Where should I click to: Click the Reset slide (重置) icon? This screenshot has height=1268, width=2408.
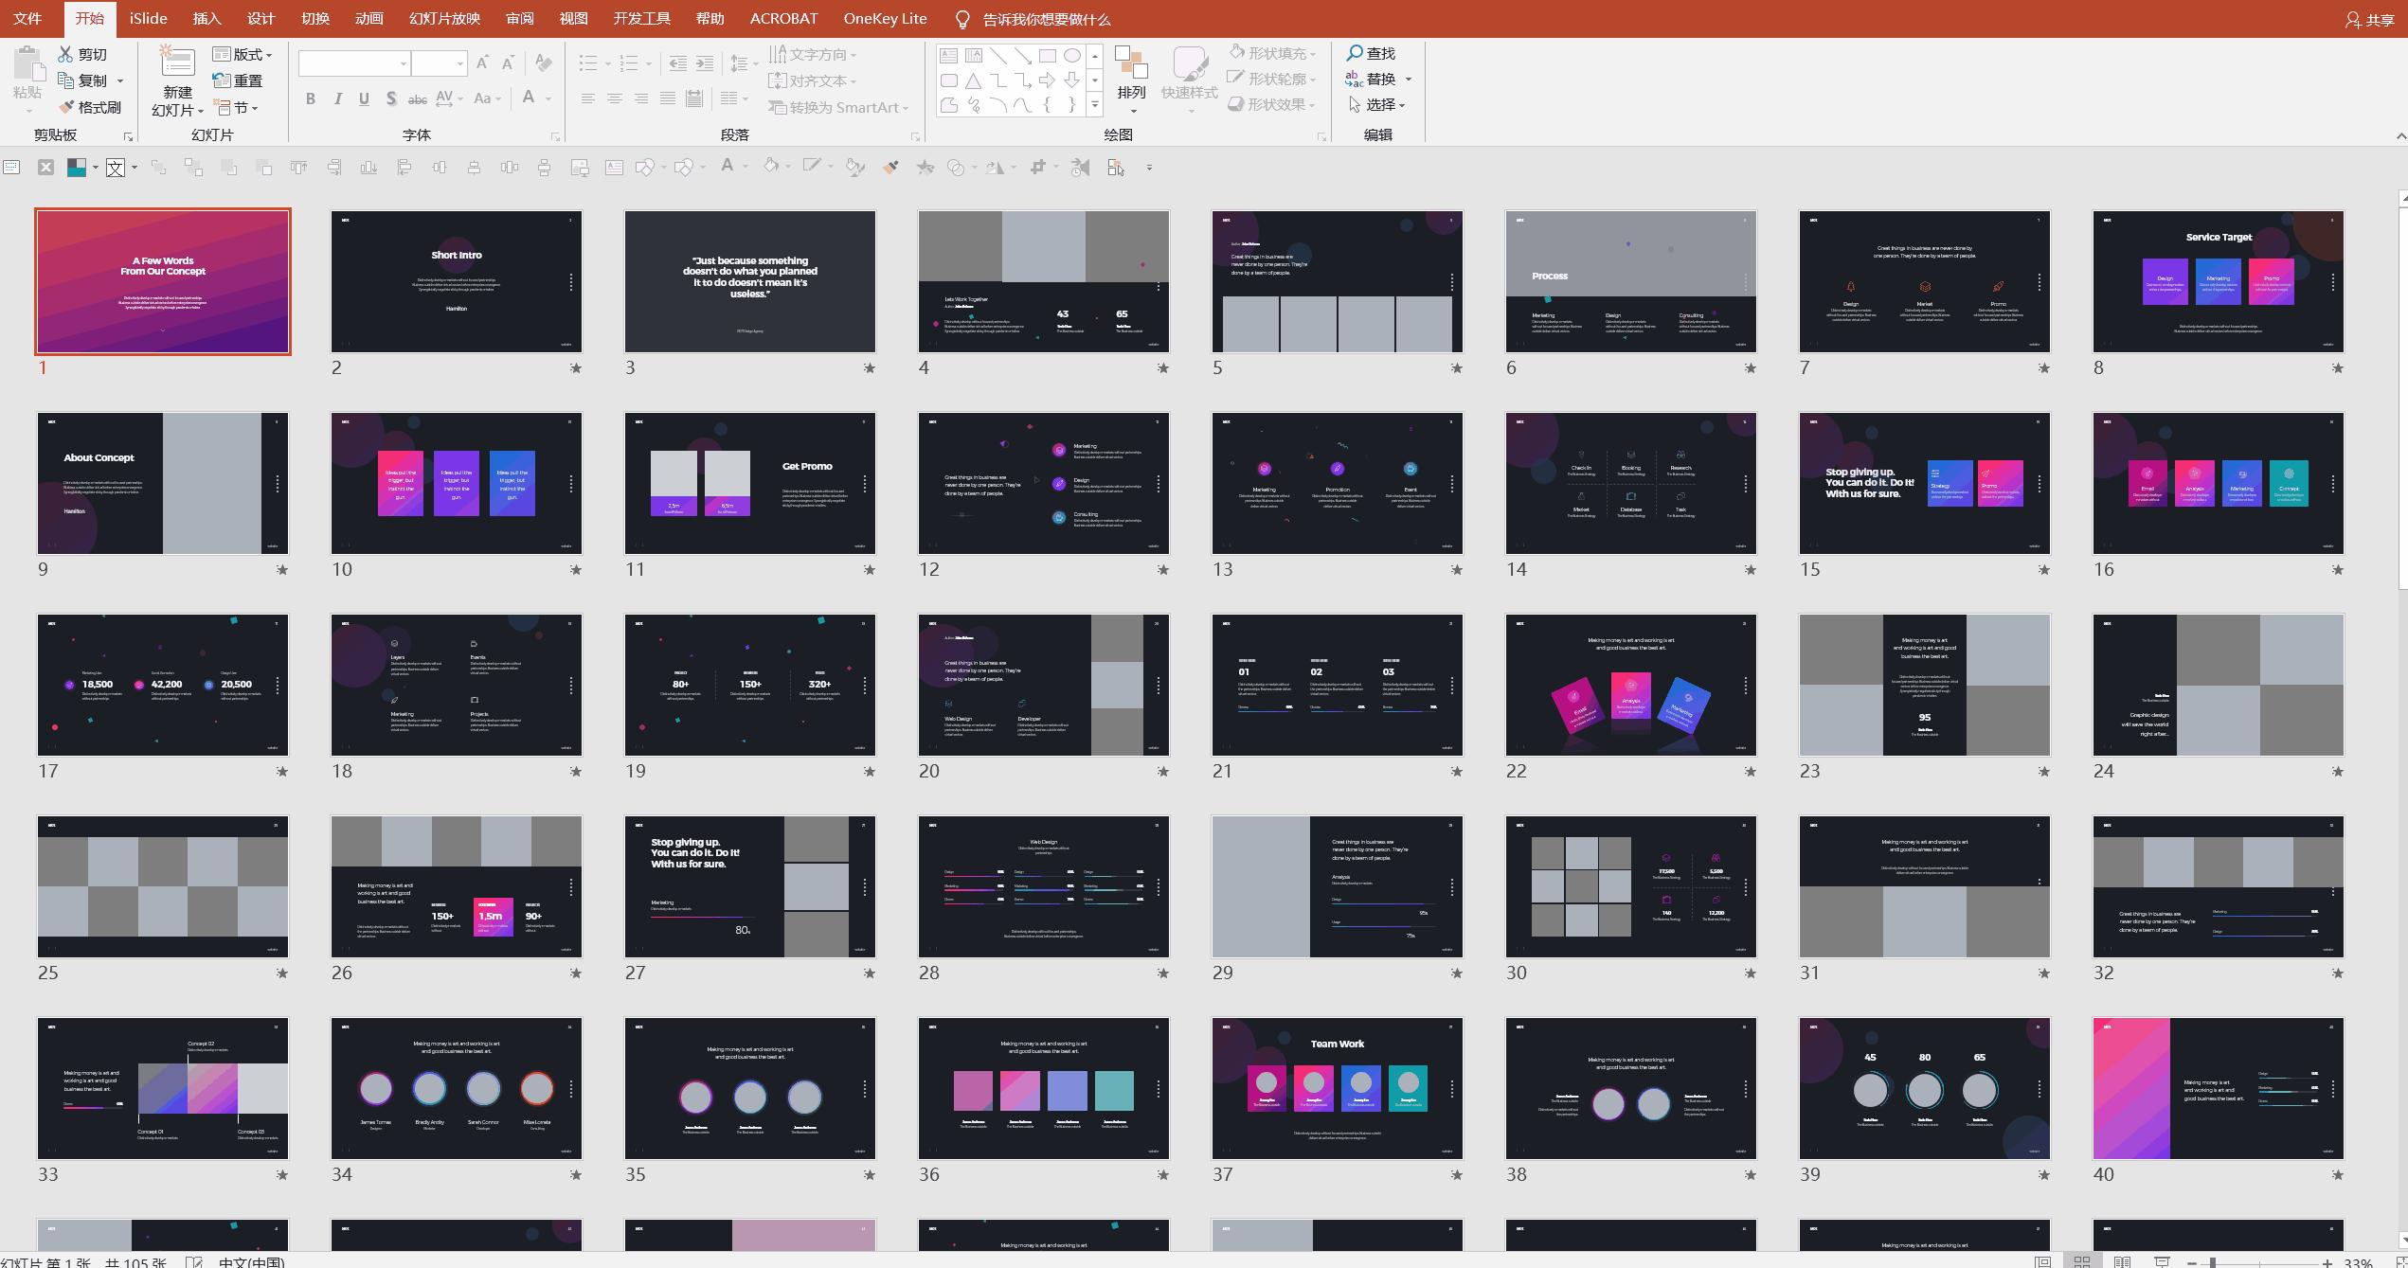click(222, 80)
